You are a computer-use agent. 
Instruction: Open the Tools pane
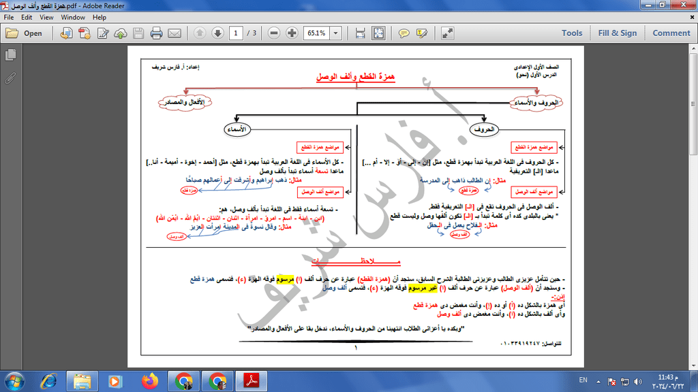click(572, 33)
